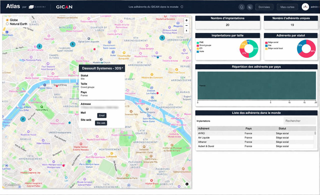
Task: Open the Mes cartes menu
Action: click(287, 7)
